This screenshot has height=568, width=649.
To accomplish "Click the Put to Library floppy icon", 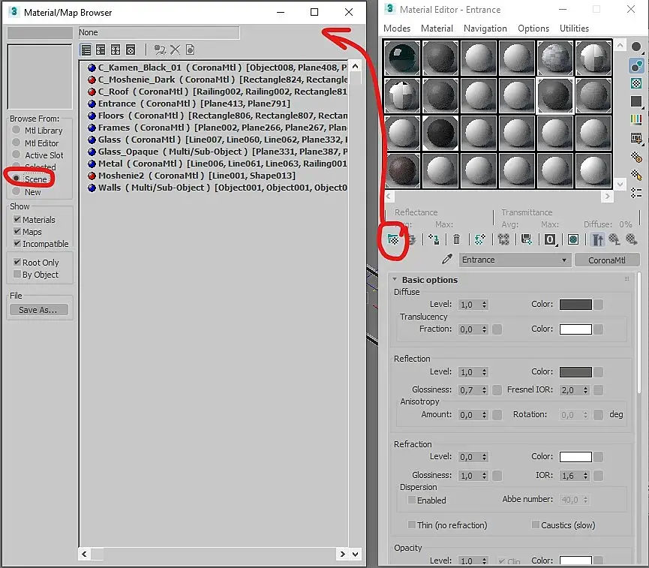I will click(x=526, y=239).
